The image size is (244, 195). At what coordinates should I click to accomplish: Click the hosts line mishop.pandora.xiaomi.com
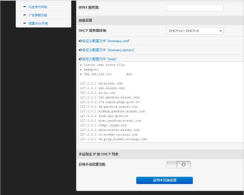pos(113,111)
